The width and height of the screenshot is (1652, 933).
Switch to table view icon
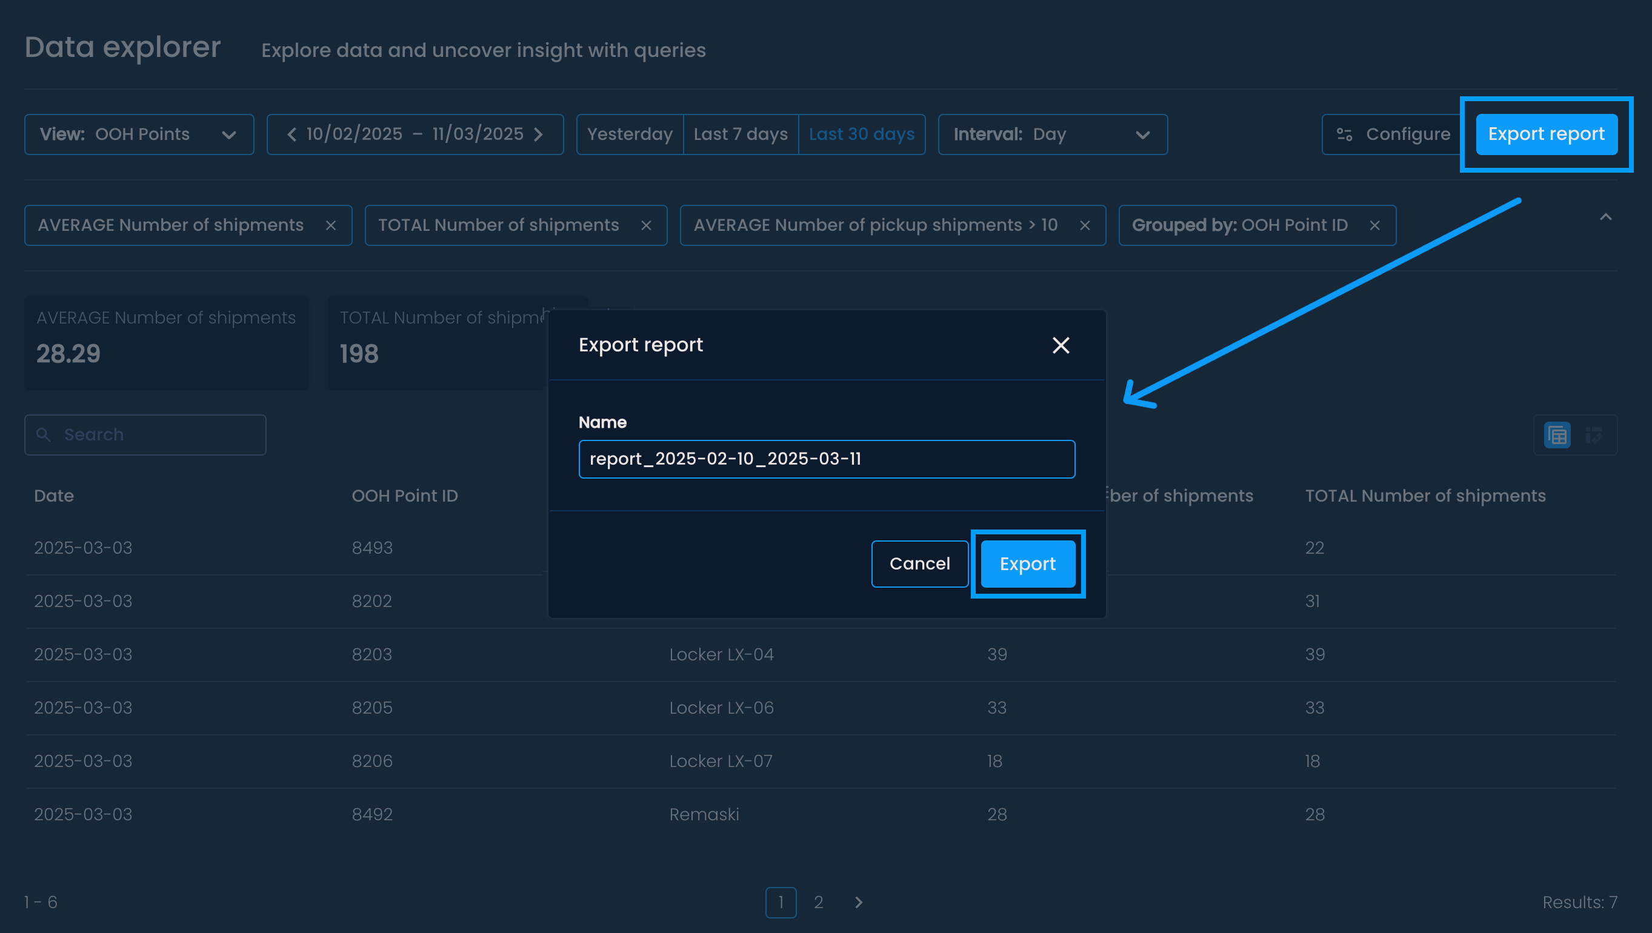(1557, 436)
